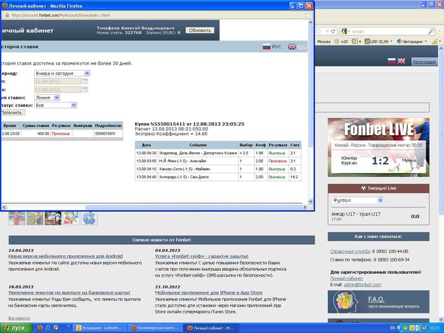Click the popup address bar URL
The width and height of the screenshot is (444, 333).
[x=61, y=15]
